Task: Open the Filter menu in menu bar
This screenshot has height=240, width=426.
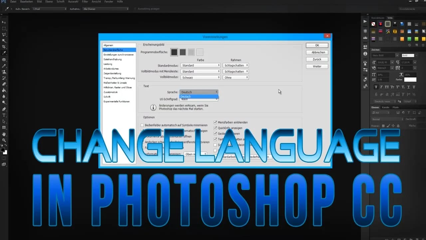Action: pyautogui.click(x=85, y=2)
